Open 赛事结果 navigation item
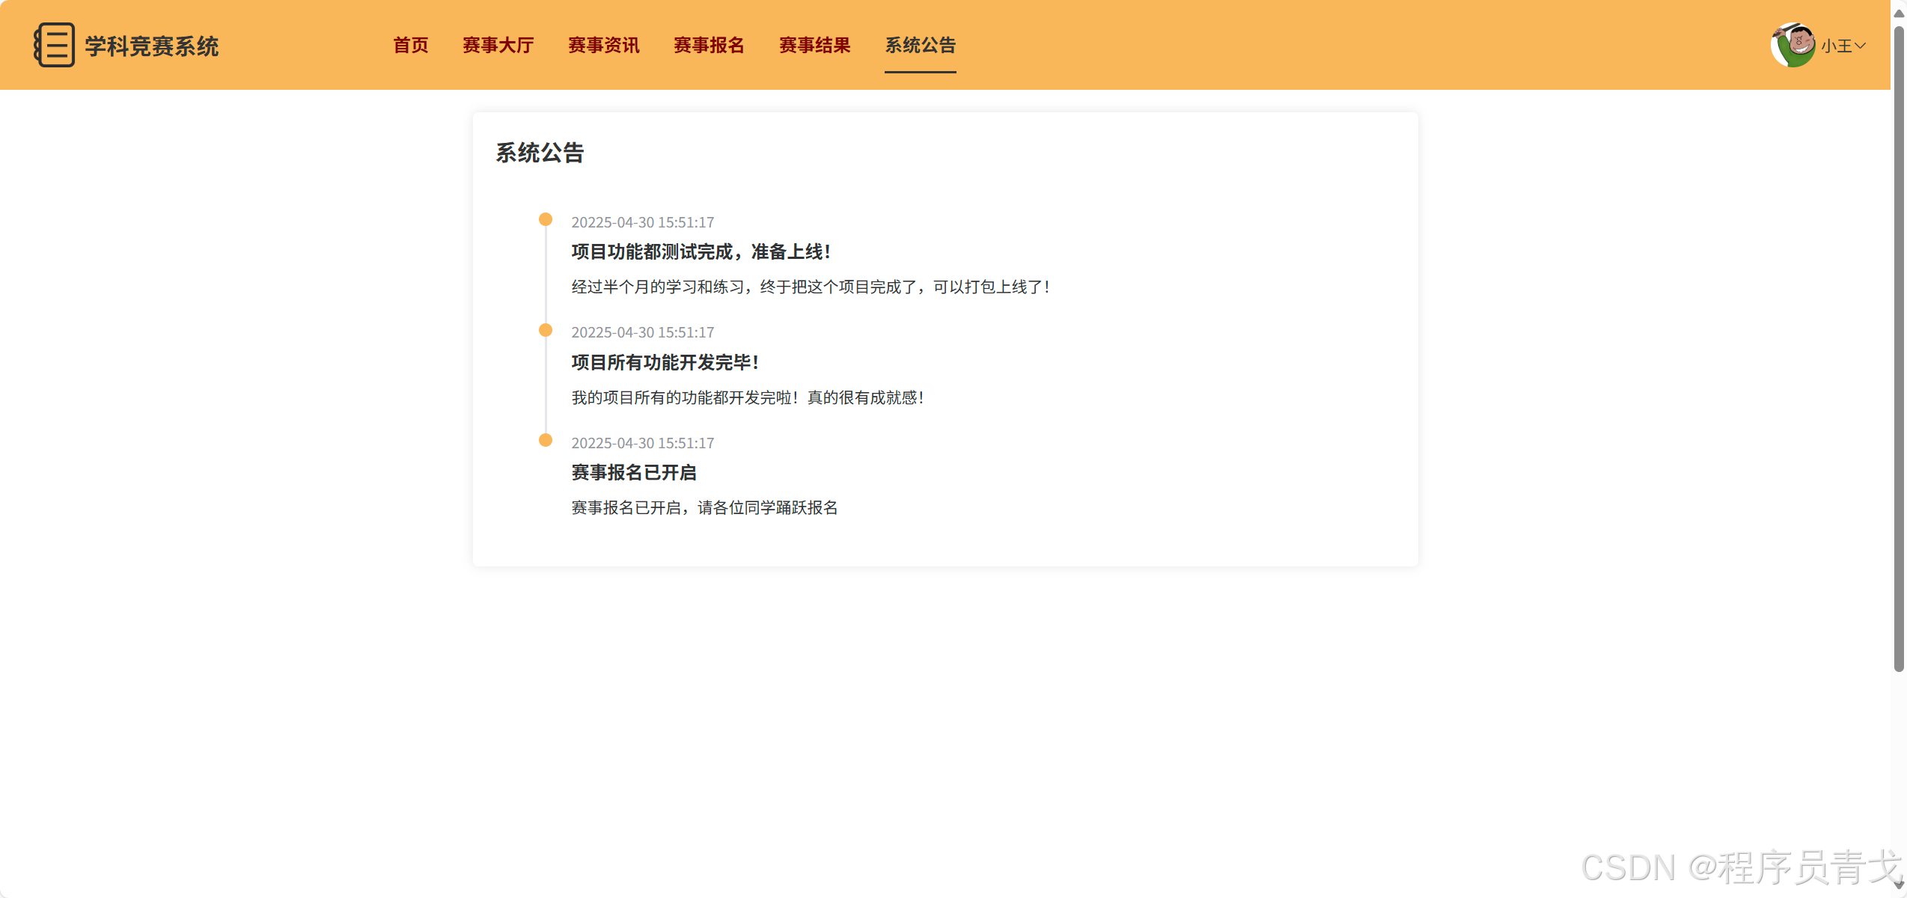Image resolution: width=1907 pixels, height=898 pixels. [814, 45]
